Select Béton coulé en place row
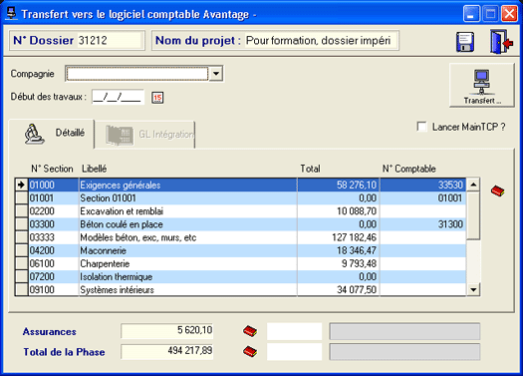This screenshot has height=376, width=523. point(240,224)
